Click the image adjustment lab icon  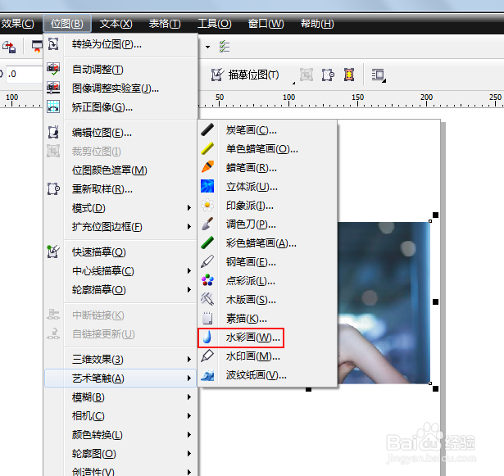pos(53,88)
